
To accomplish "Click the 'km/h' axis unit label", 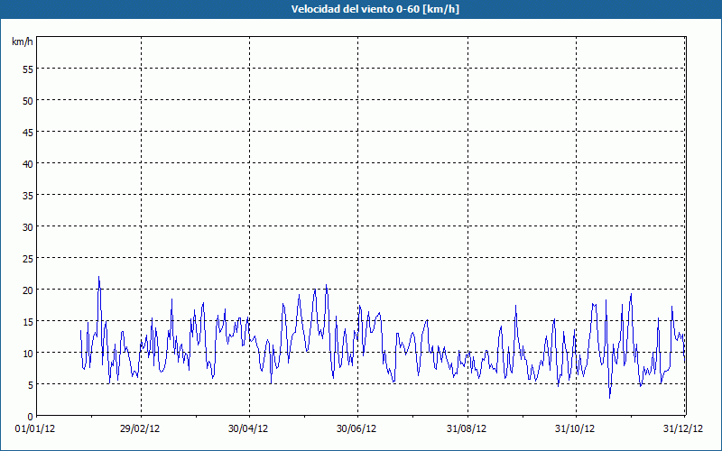I will (23, 41).
